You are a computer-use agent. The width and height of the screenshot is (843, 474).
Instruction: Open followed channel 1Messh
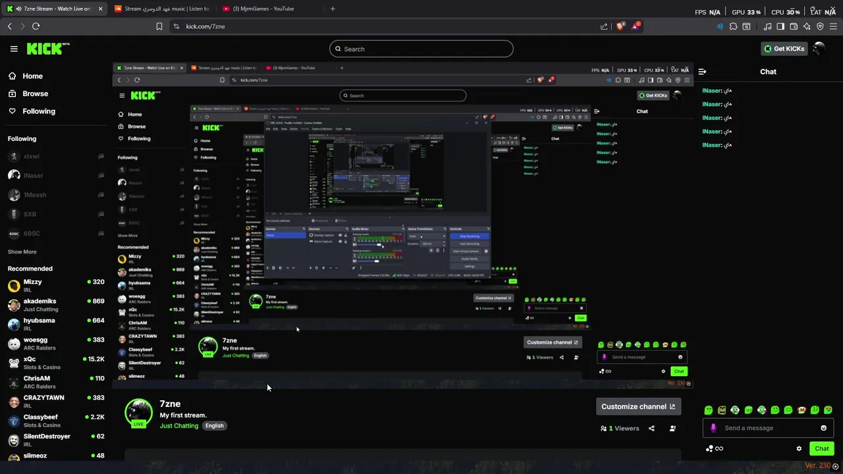(x=55, y=195)
